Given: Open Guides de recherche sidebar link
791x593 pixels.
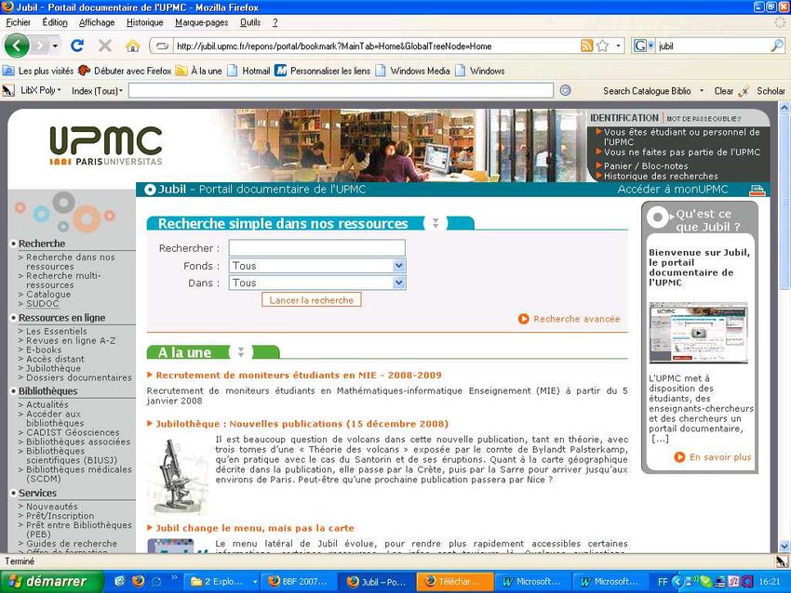Looking at the screenshot, I should [x=72, y=544].
